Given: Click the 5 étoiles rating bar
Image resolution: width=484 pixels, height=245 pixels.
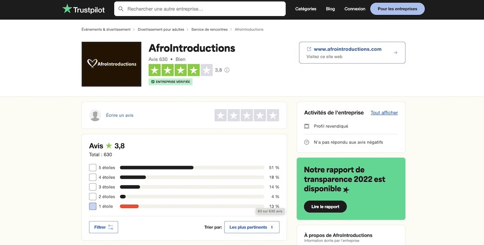Looking at the screenshot, I should (x=192, y=167).
